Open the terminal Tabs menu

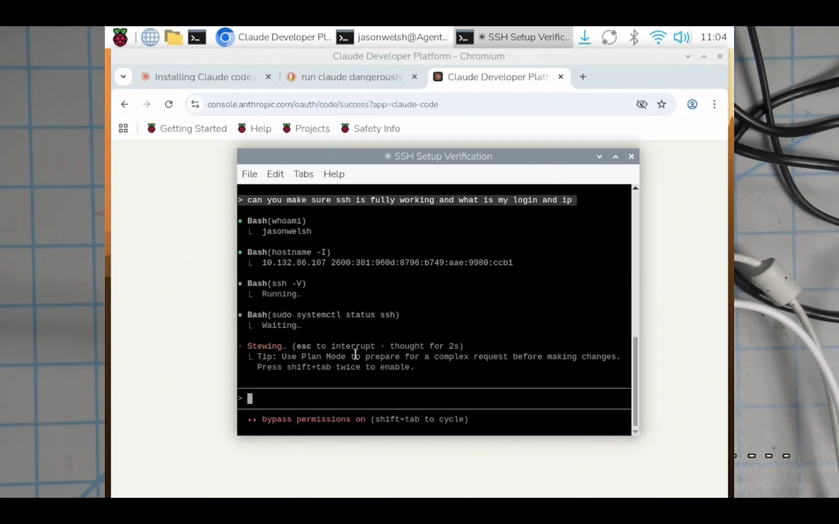pyautogui.click(x=303, y=174)
